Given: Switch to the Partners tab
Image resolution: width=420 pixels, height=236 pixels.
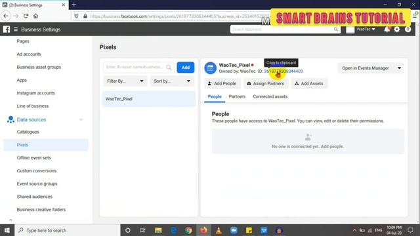Looking at the screenshot, I should (237, 96).
